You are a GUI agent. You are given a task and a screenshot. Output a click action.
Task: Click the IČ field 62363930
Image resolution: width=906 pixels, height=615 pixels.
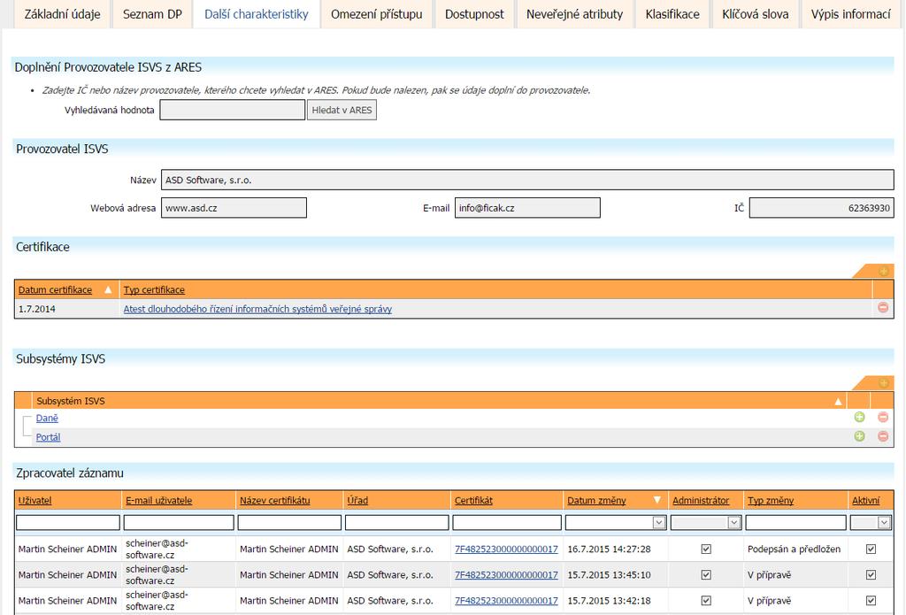coord(822,208)
